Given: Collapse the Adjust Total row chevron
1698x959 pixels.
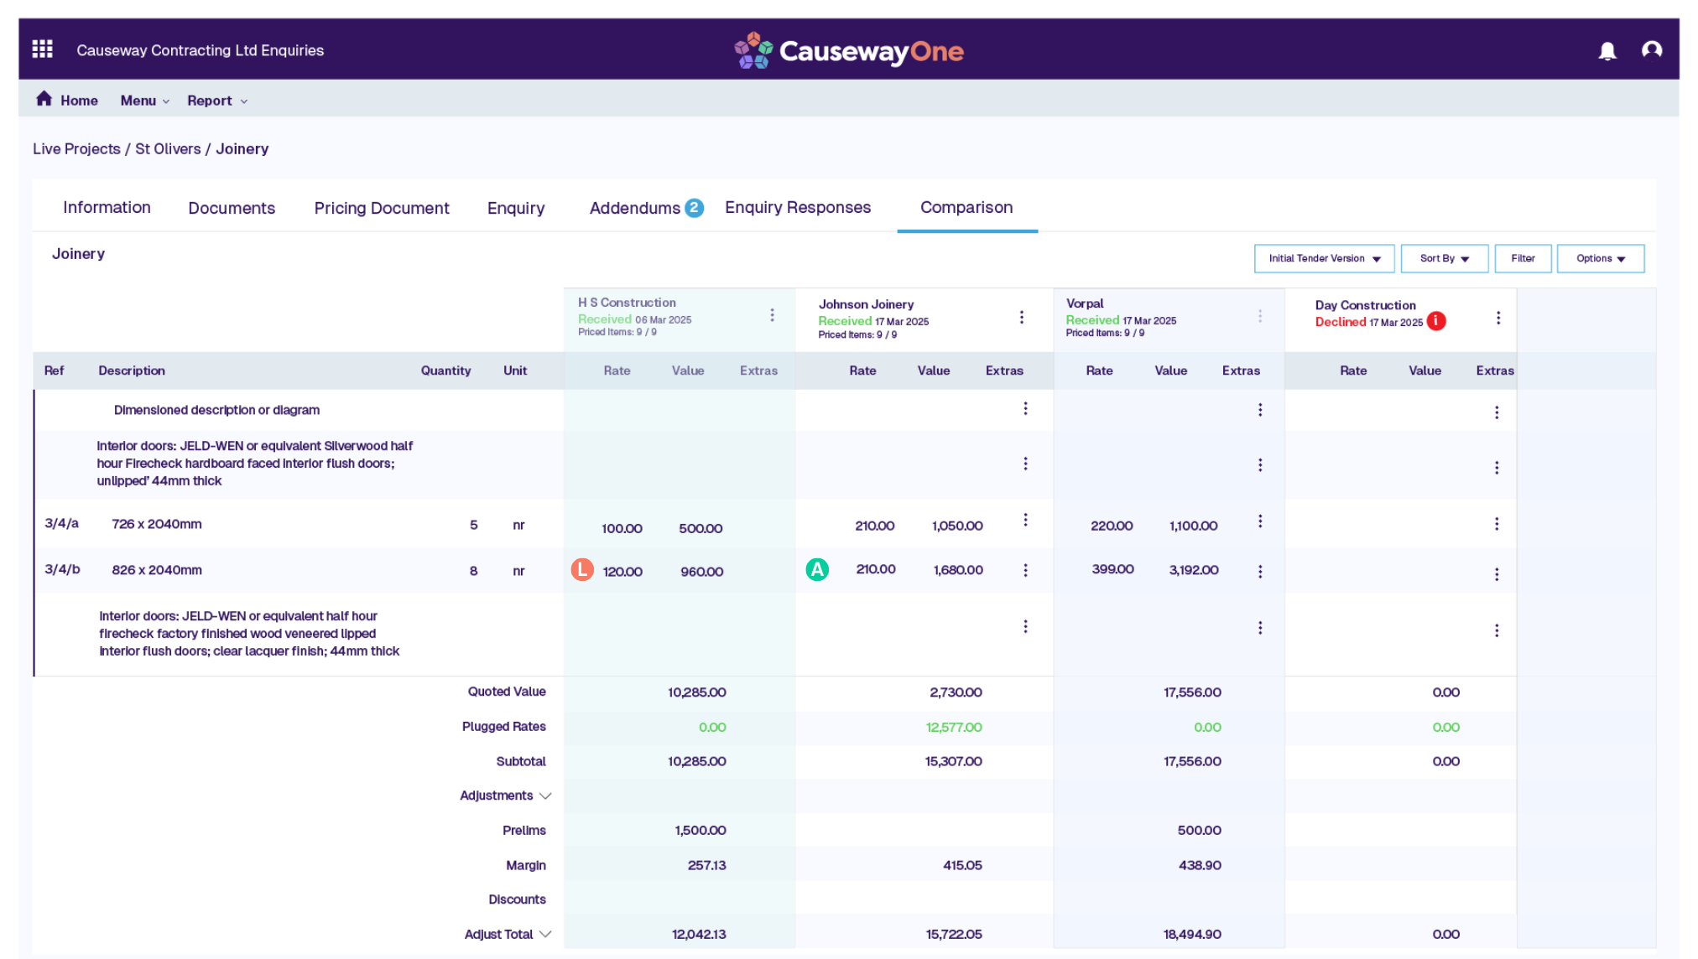Looking at the screenshot, I should [546, 933].
